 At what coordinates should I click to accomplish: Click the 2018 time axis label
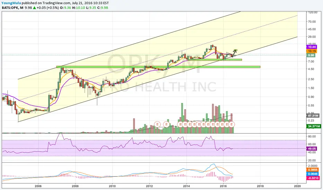pos(260,186)
